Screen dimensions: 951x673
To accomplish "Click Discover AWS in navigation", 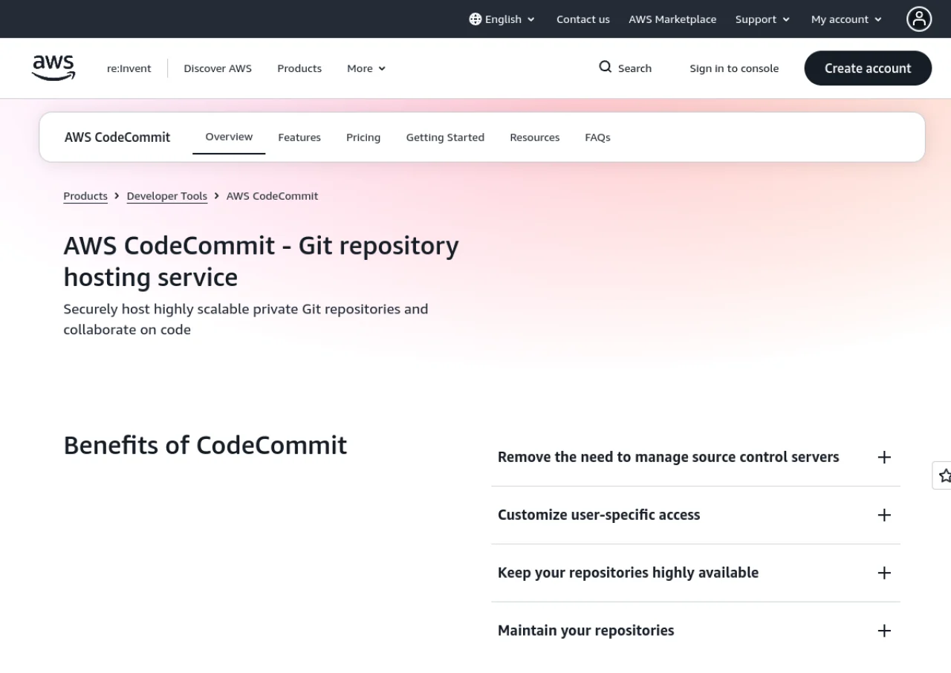I will [x=218, y=68].
